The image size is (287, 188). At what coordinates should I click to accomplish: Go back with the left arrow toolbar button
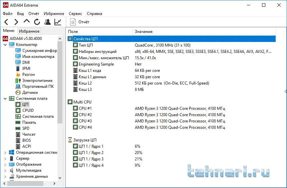point(6,22)
